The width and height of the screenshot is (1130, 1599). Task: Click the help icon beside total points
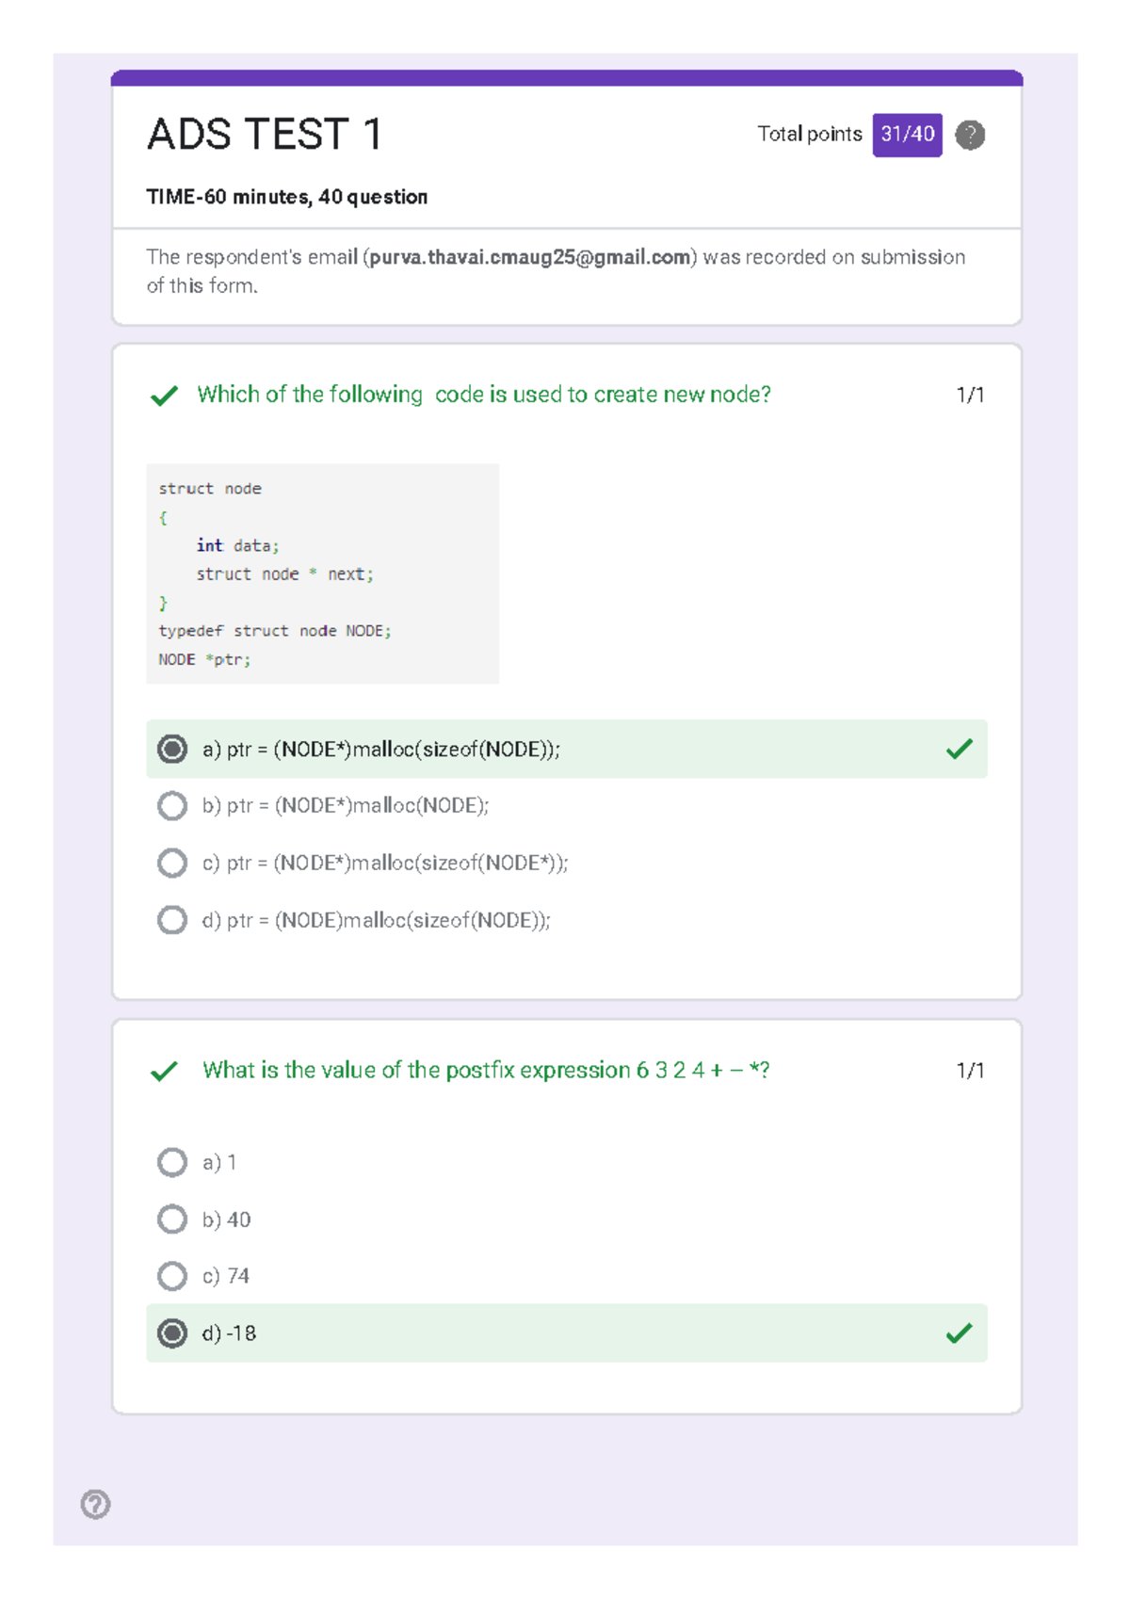click(970, 135)
